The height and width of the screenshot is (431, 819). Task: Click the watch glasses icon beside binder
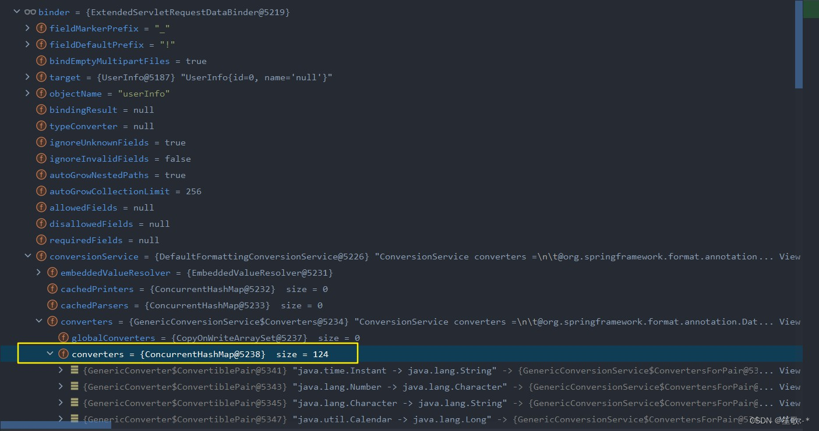tap(30, 12)
